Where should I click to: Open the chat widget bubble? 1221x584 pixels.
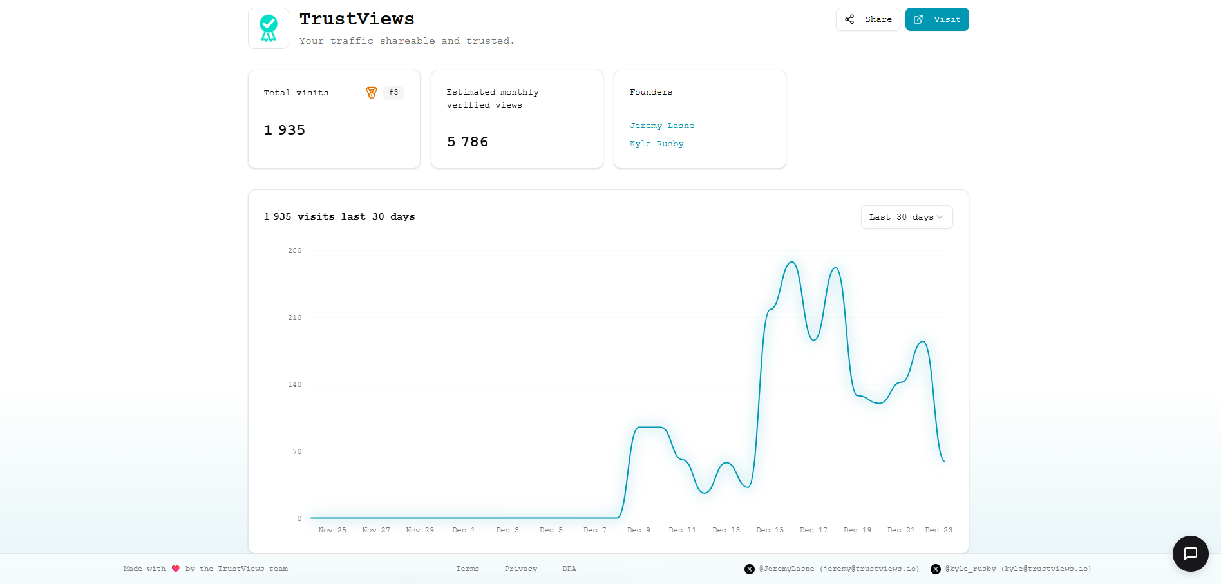point(1190,554)
